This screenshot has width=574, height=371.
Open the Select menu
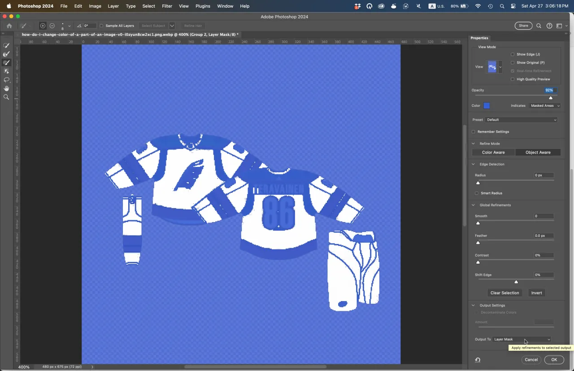click(148, 6)
